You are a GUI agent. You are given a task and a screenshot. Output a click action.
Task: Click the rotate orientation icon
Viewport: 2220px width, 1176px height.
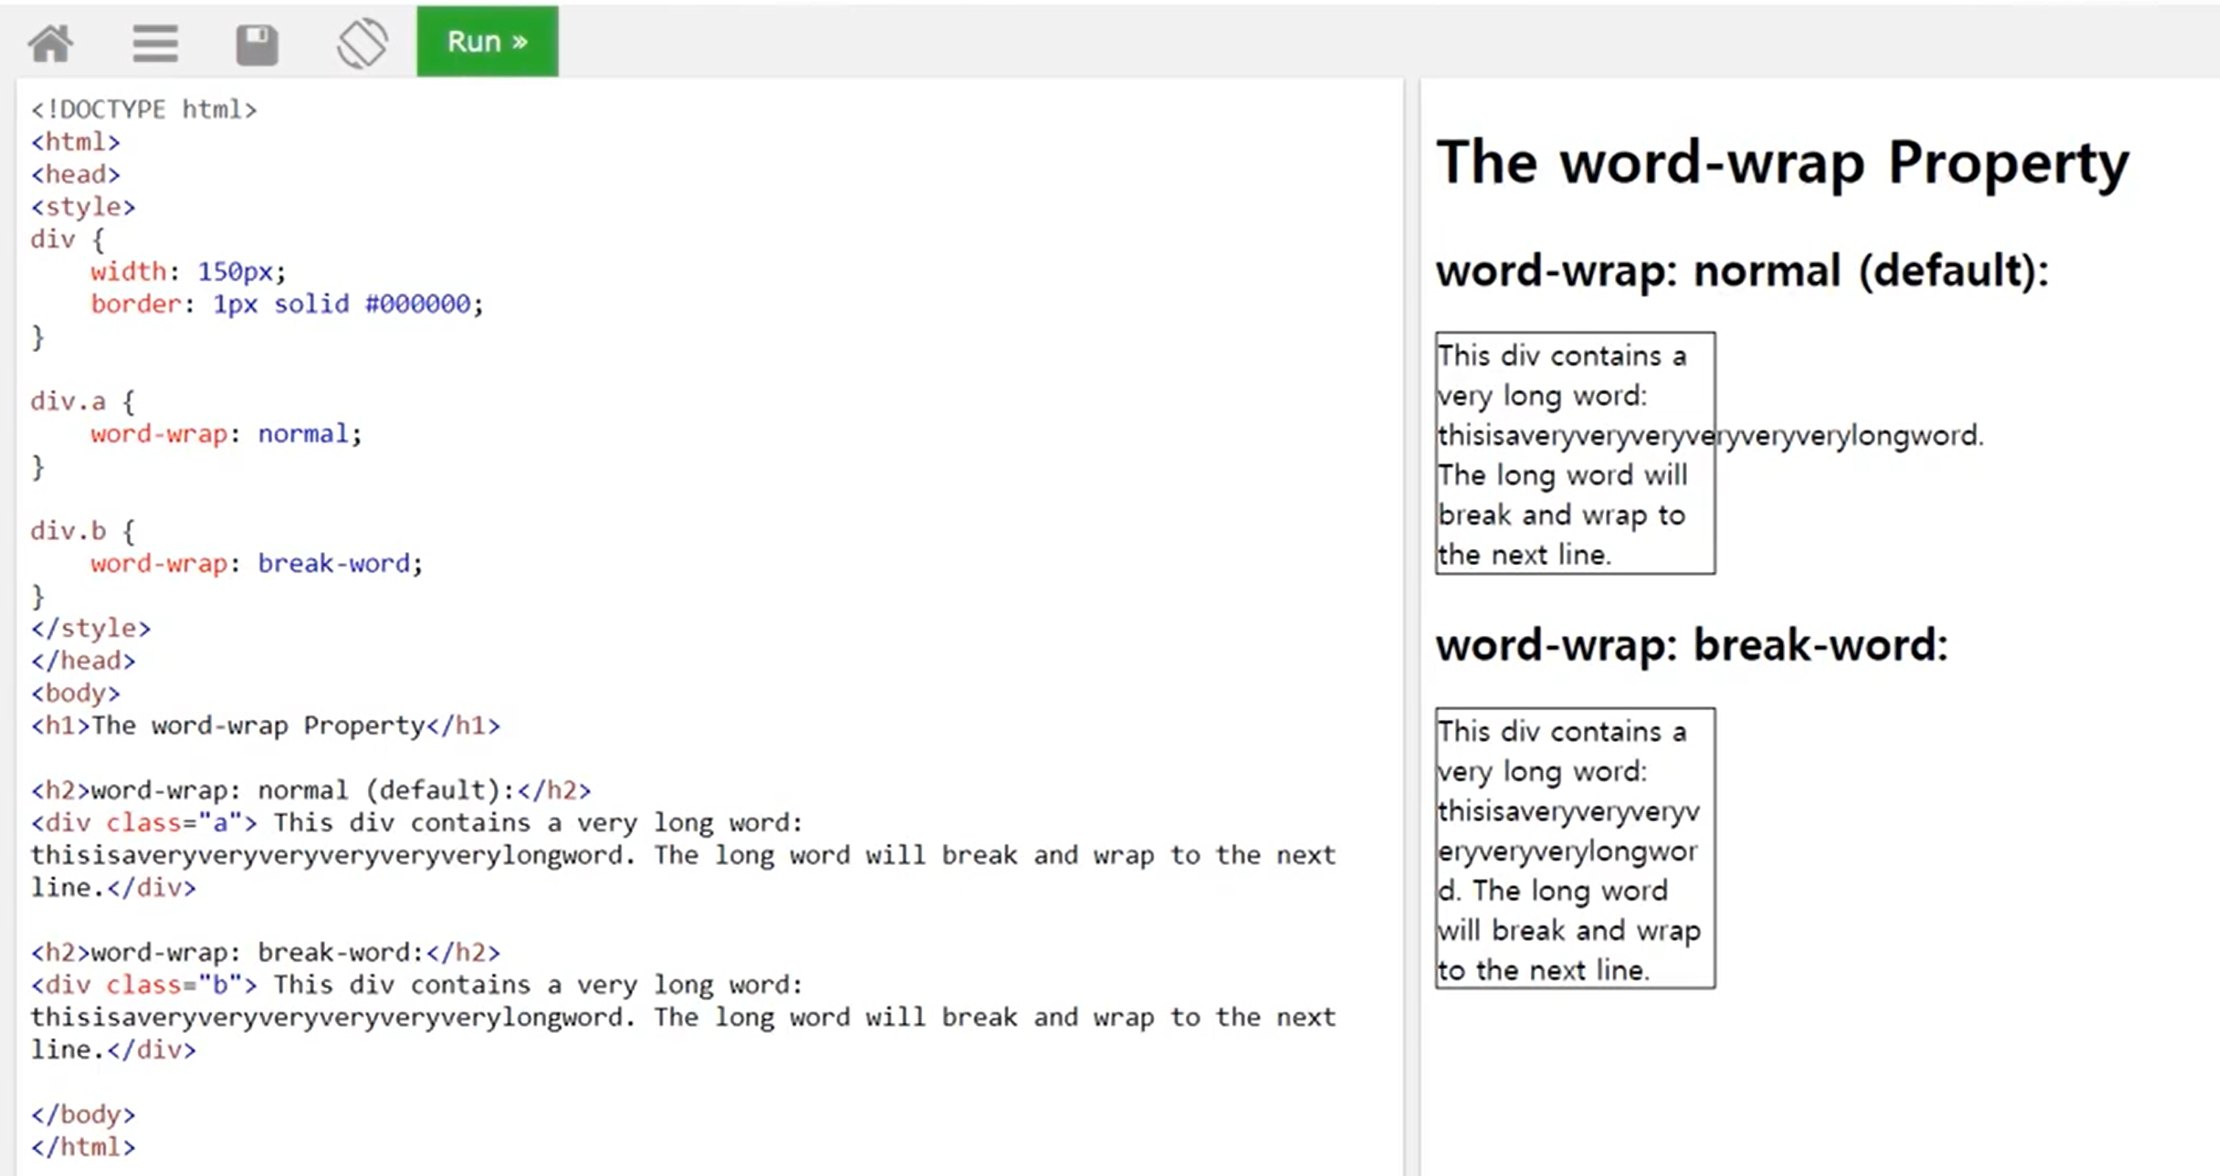[x=362, y=43]
